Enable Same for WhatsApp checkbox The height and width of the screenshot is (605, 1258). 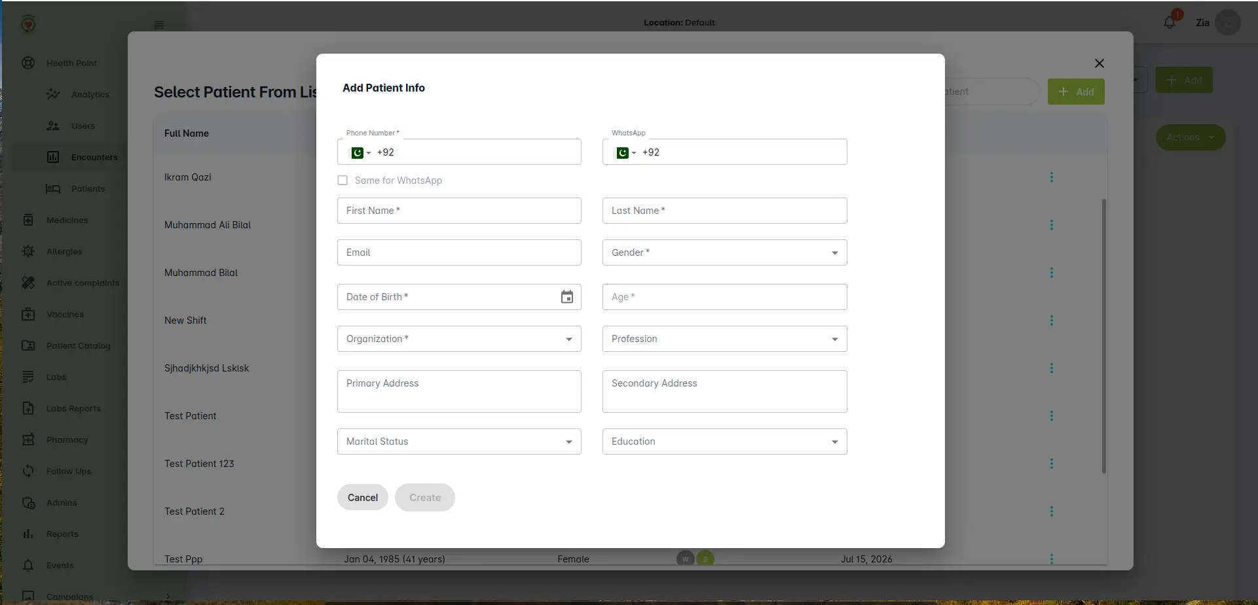[x=342, y=181]
